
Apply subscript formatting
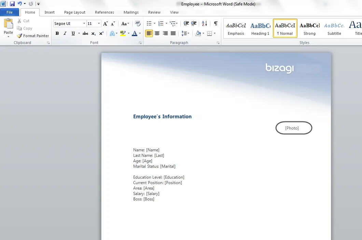point(93,33)
